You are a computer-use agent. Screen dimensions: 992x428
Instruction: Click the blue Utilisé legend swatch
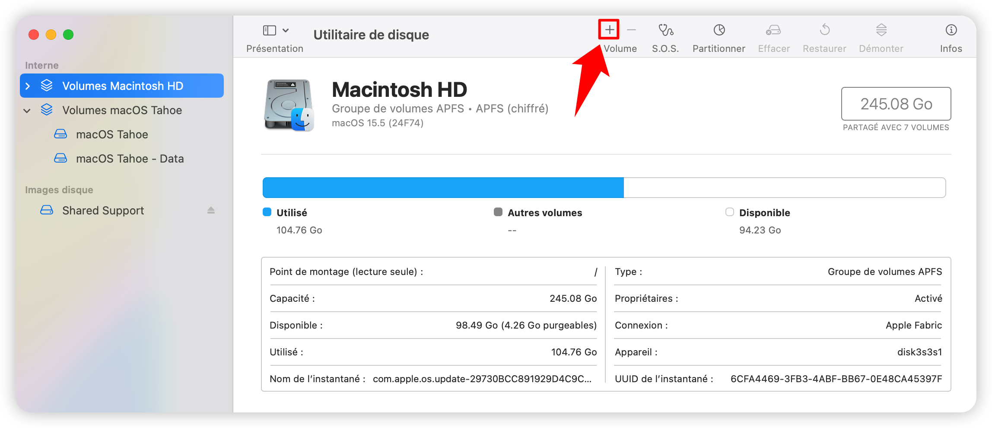(267, 212)
